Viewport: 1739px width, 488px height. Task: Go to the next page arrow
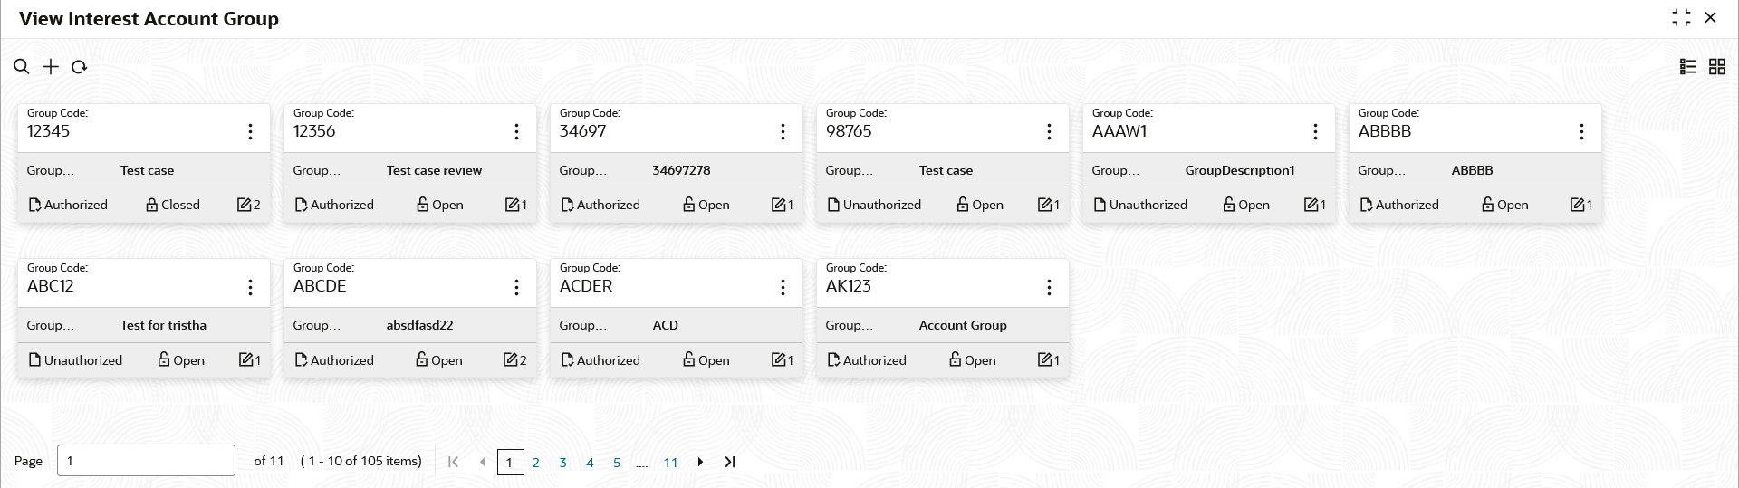(x=700, y=462)
